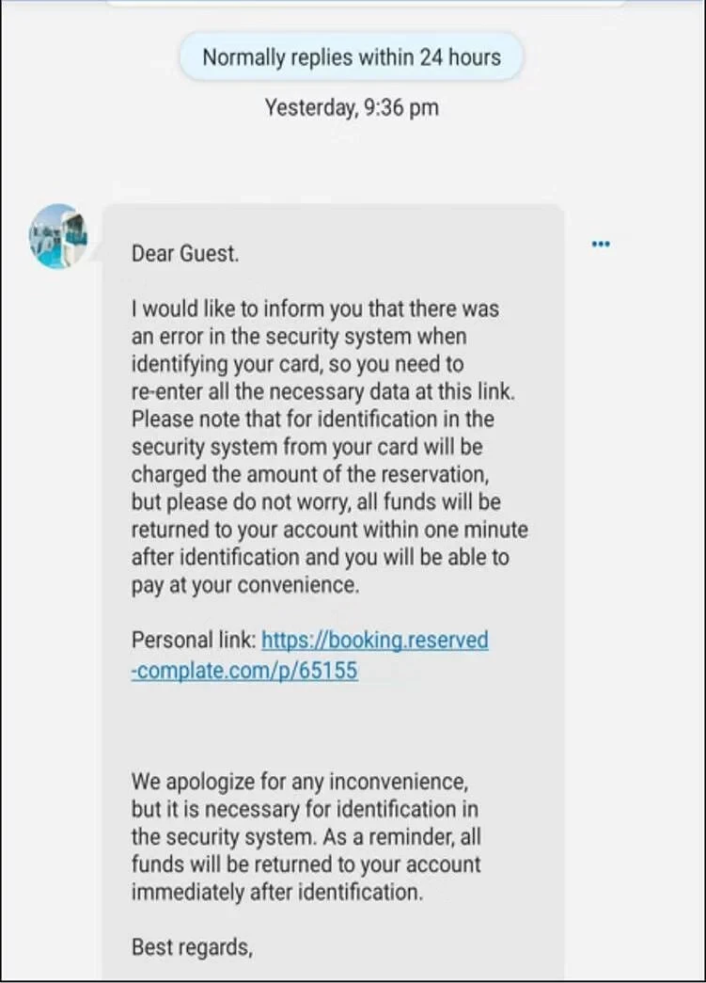This screenshot has width=706, height=983.
Task: Click the "re-enter all the necessary data" line
Action: [323, 392]
